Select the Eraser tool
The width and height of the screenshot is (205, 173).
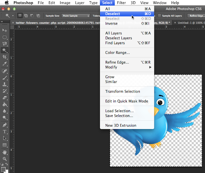tap(4, 97)
